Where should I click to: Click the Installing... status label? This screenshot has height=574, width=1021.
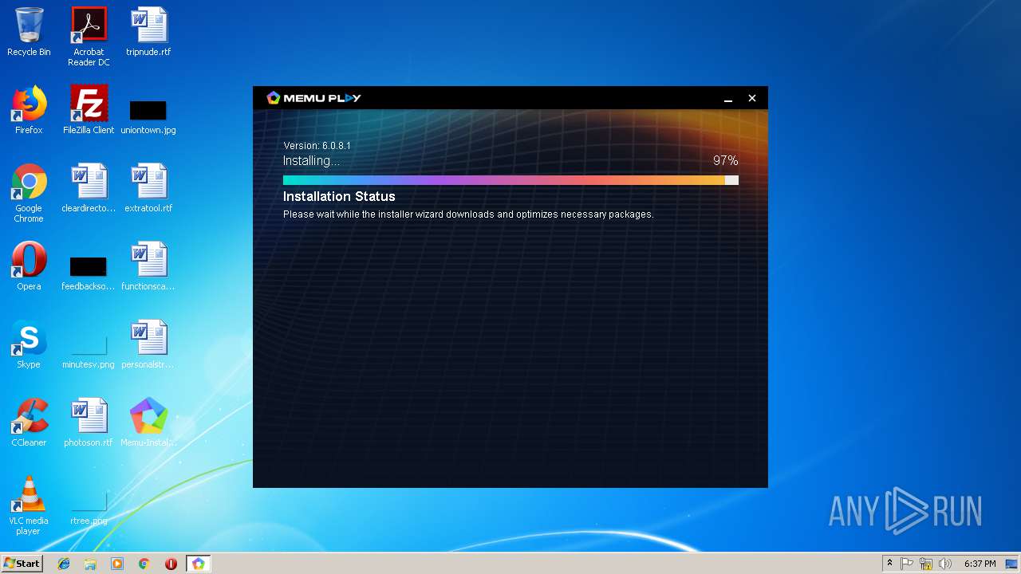click(311, 161)
